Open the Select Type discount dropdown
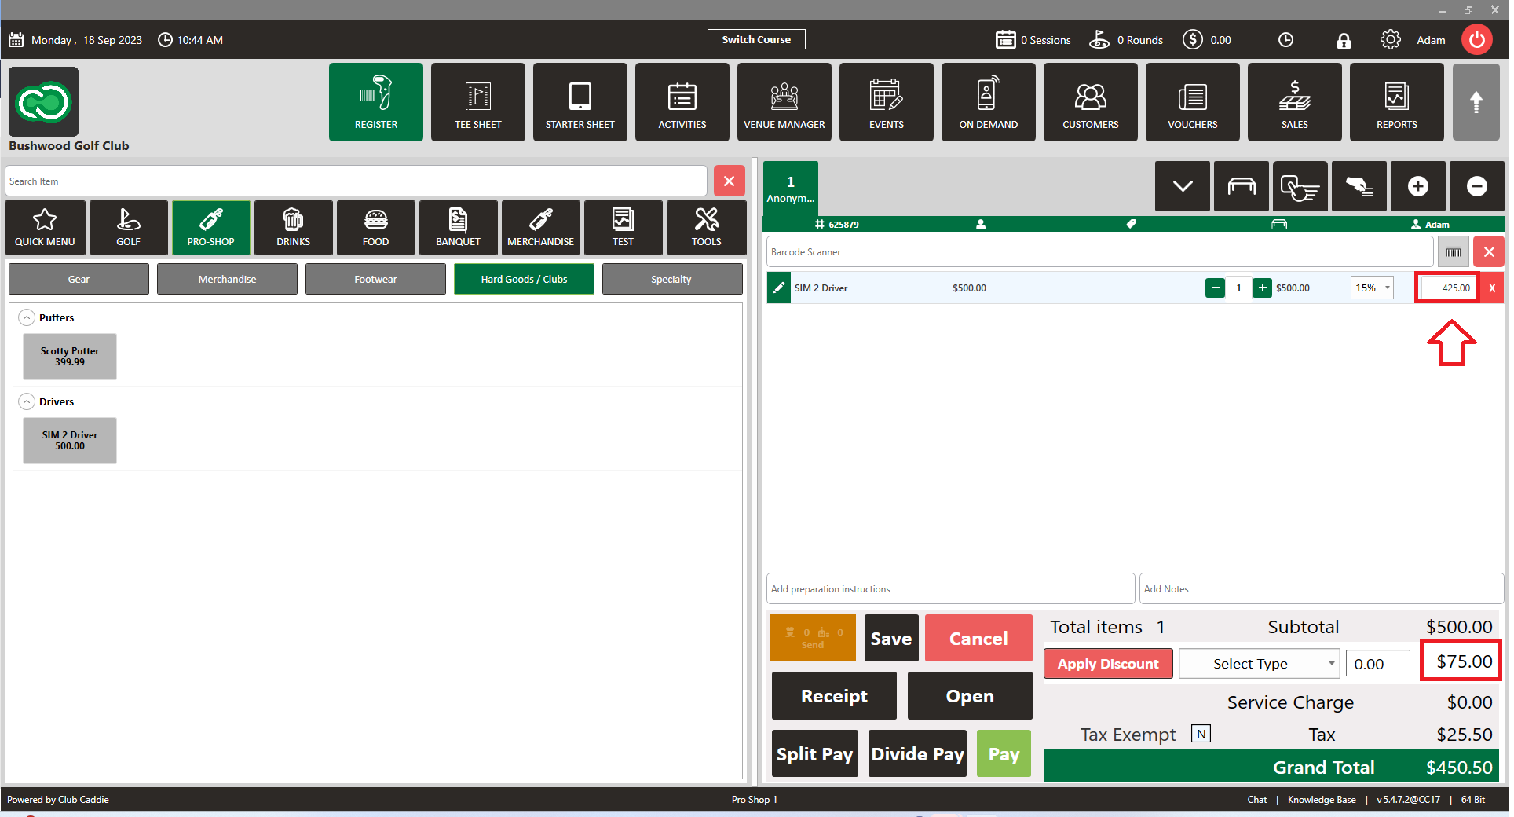 (x=1259, y=664)
